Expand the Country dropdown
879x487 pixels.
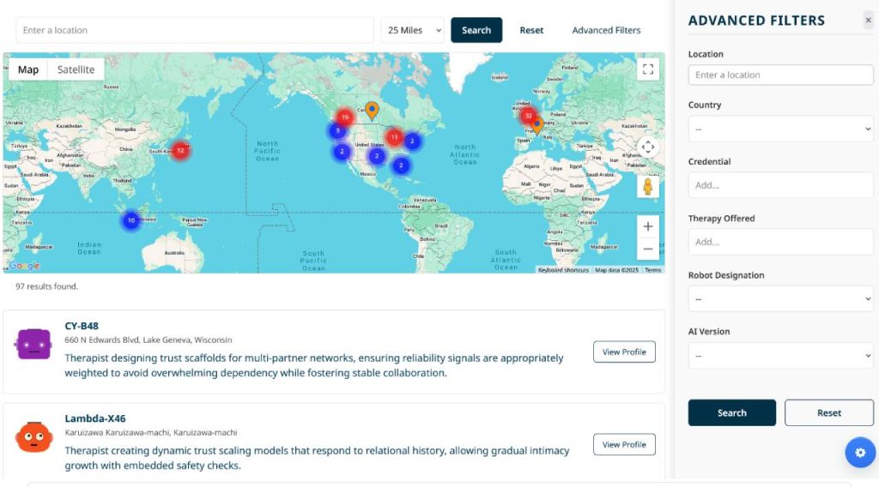[780, 129]
